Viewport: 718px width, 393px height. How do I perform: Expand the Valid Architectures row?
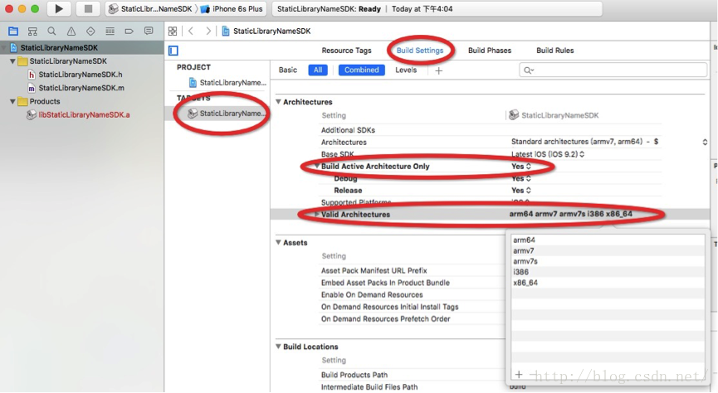pos(316,214)
